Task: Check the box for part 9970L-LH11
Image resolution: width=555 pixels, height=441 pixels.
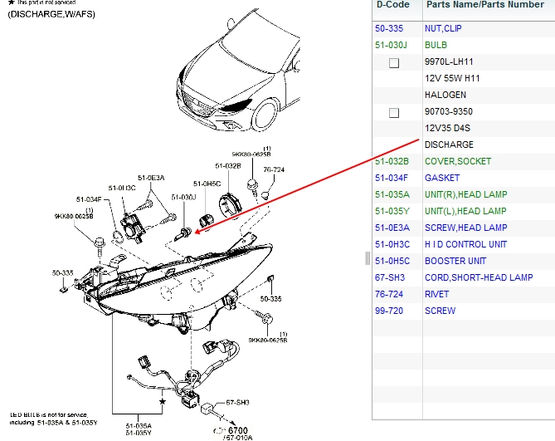Action: coord(394,62)
